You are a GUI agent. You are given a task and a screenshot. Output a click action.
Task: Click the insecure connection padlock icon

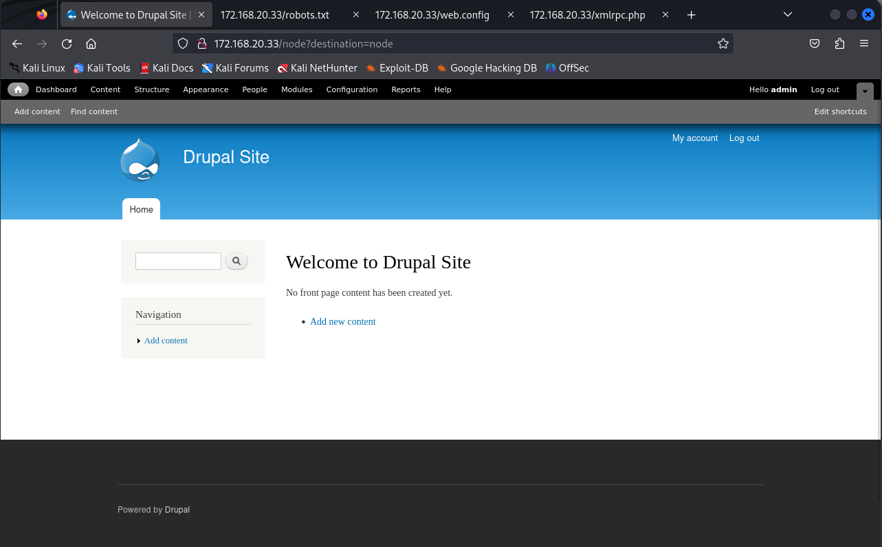tap(201, 43)
